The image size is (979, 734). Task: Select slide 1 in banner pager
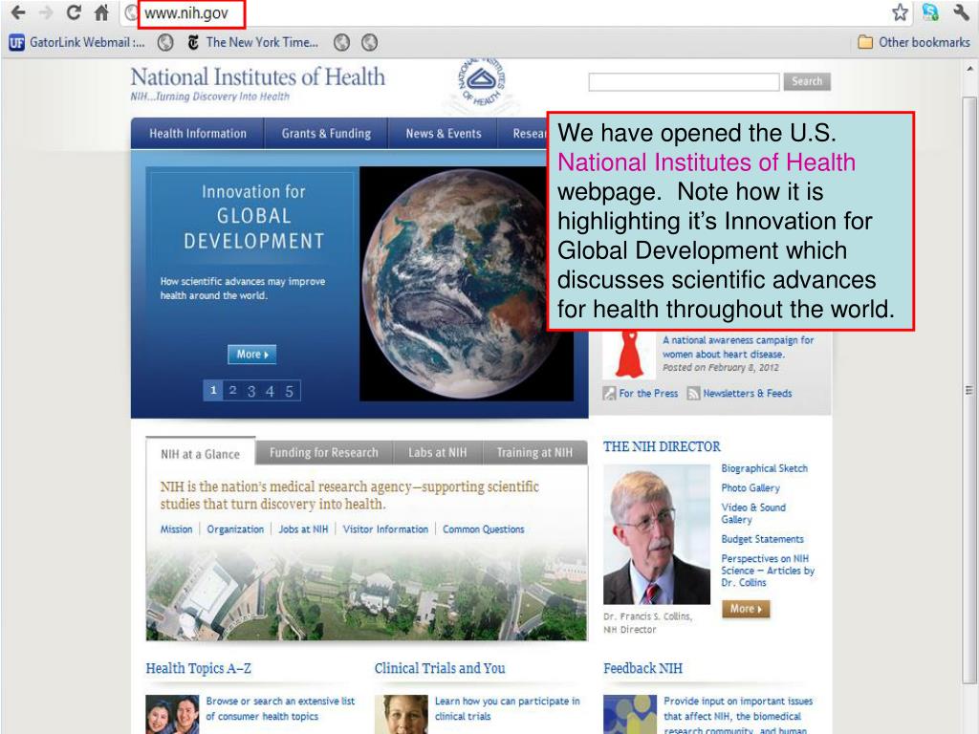[x=213, y=391]
